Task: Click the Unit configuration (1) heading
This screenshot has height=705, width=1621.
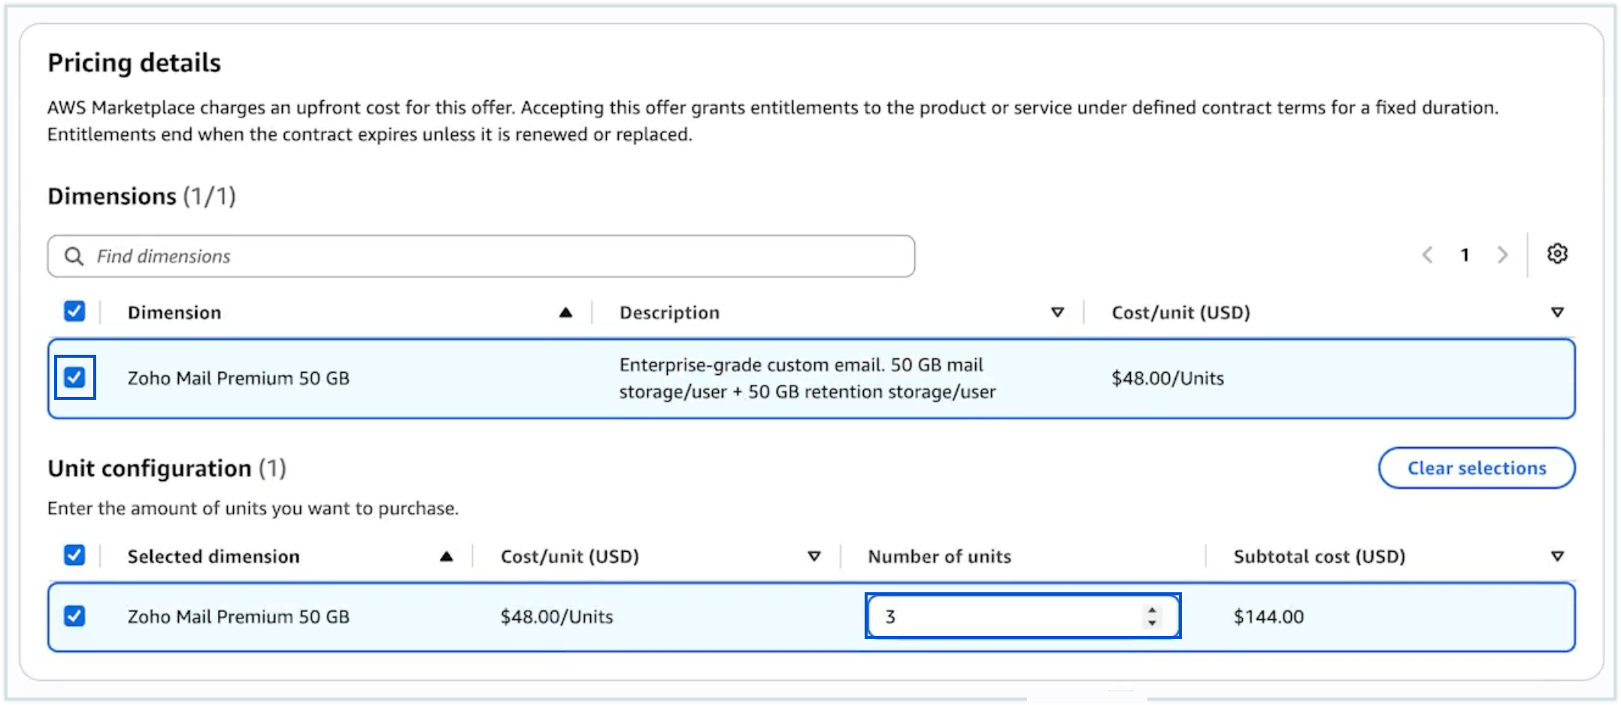Action: [x=167, y=469]
